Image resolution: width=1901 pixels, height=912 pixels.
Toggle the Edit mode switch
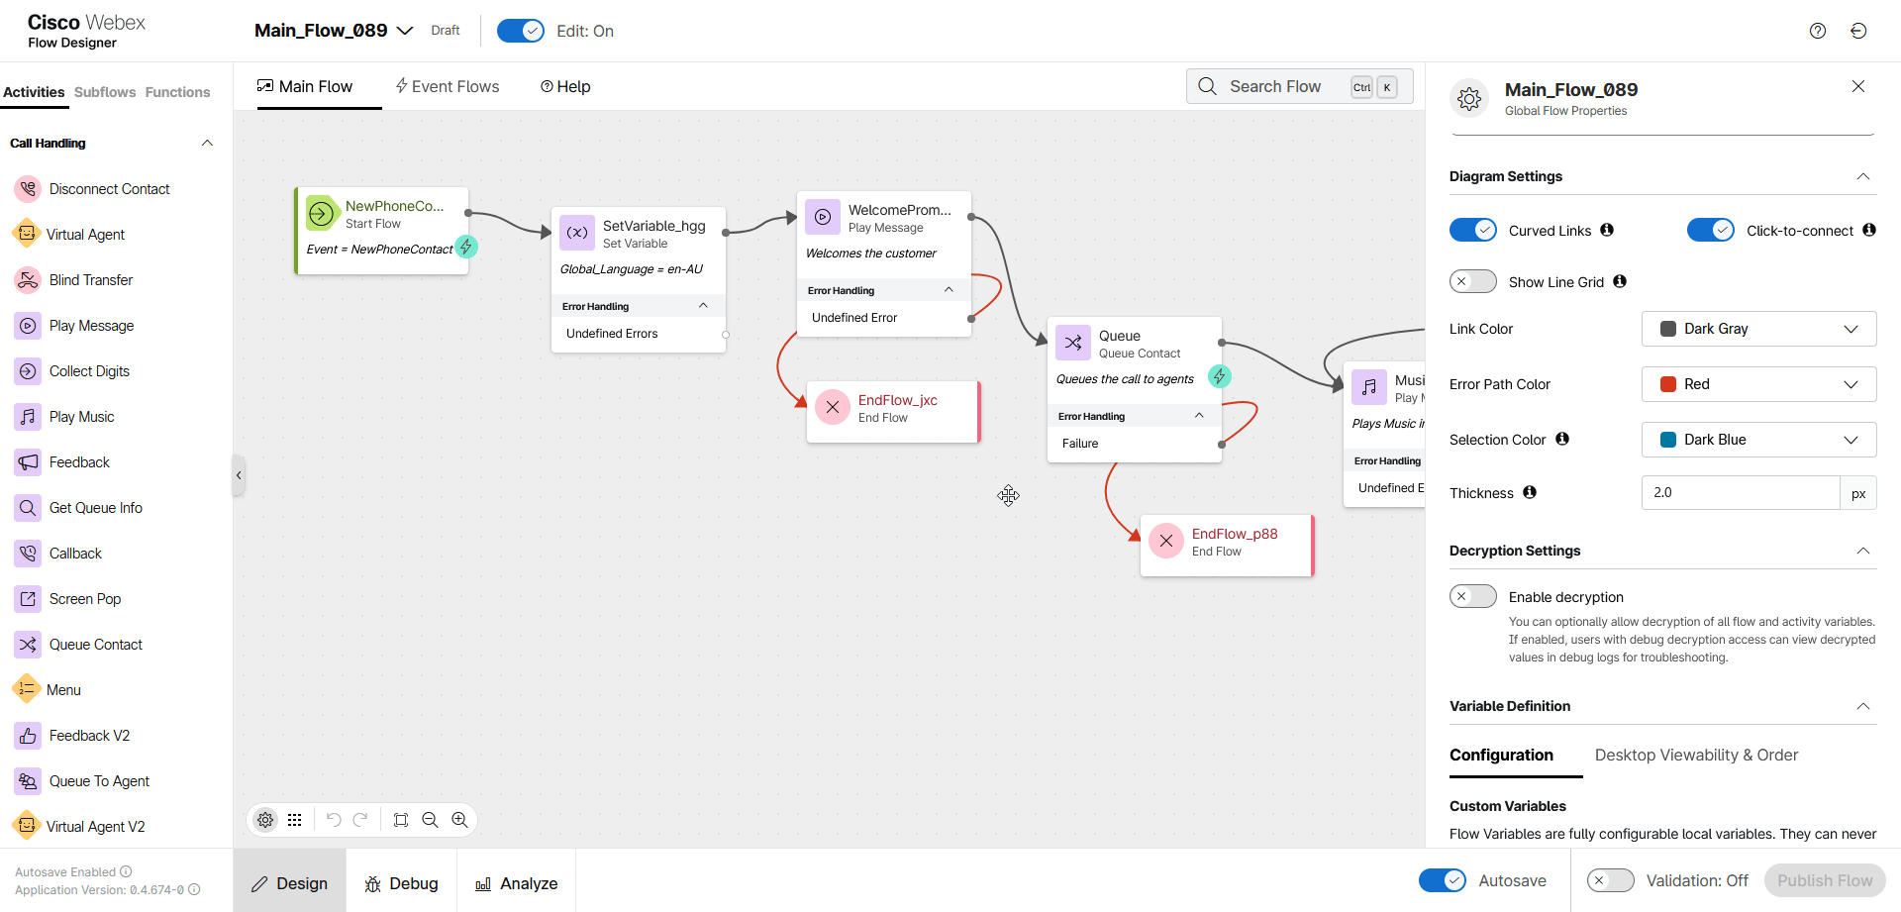tap(521, 31)
